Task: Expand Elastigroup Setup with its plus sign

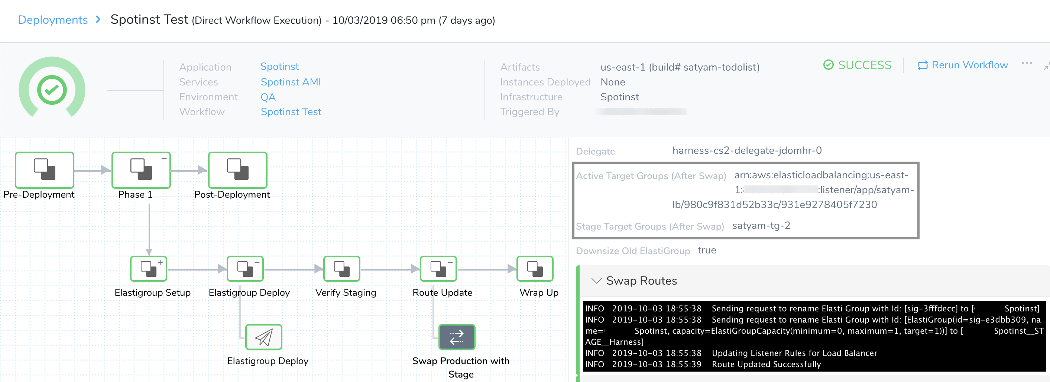Action: click(161, 262)
